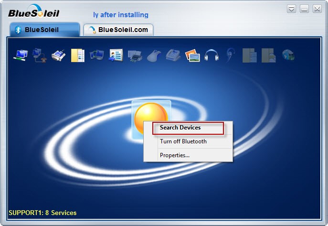Click the orange sun local device orb
This screenshot has height=226, width=328.
150,118
